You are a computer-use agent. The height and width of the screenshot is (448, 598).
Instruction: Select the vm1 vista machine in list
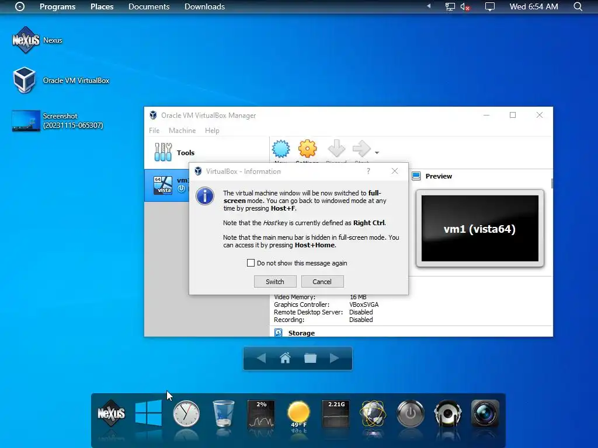click(166, 185)
